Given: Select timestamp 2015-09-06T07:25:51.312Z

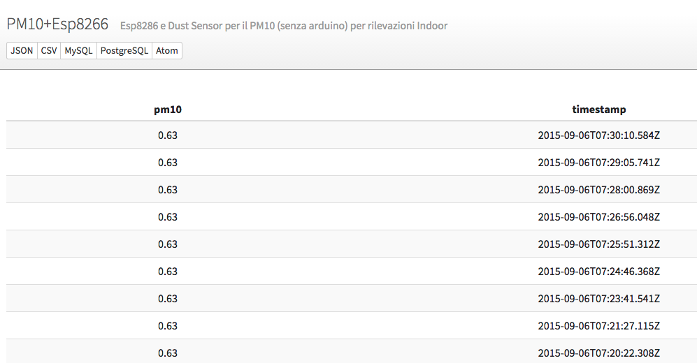Looking at the screenshot, I should click(x=598, y=244).
